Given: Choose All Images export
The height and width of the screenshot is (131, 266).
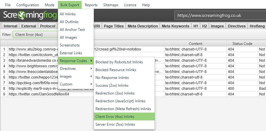Looking at the screenshot, I should (x=76, y=37).
